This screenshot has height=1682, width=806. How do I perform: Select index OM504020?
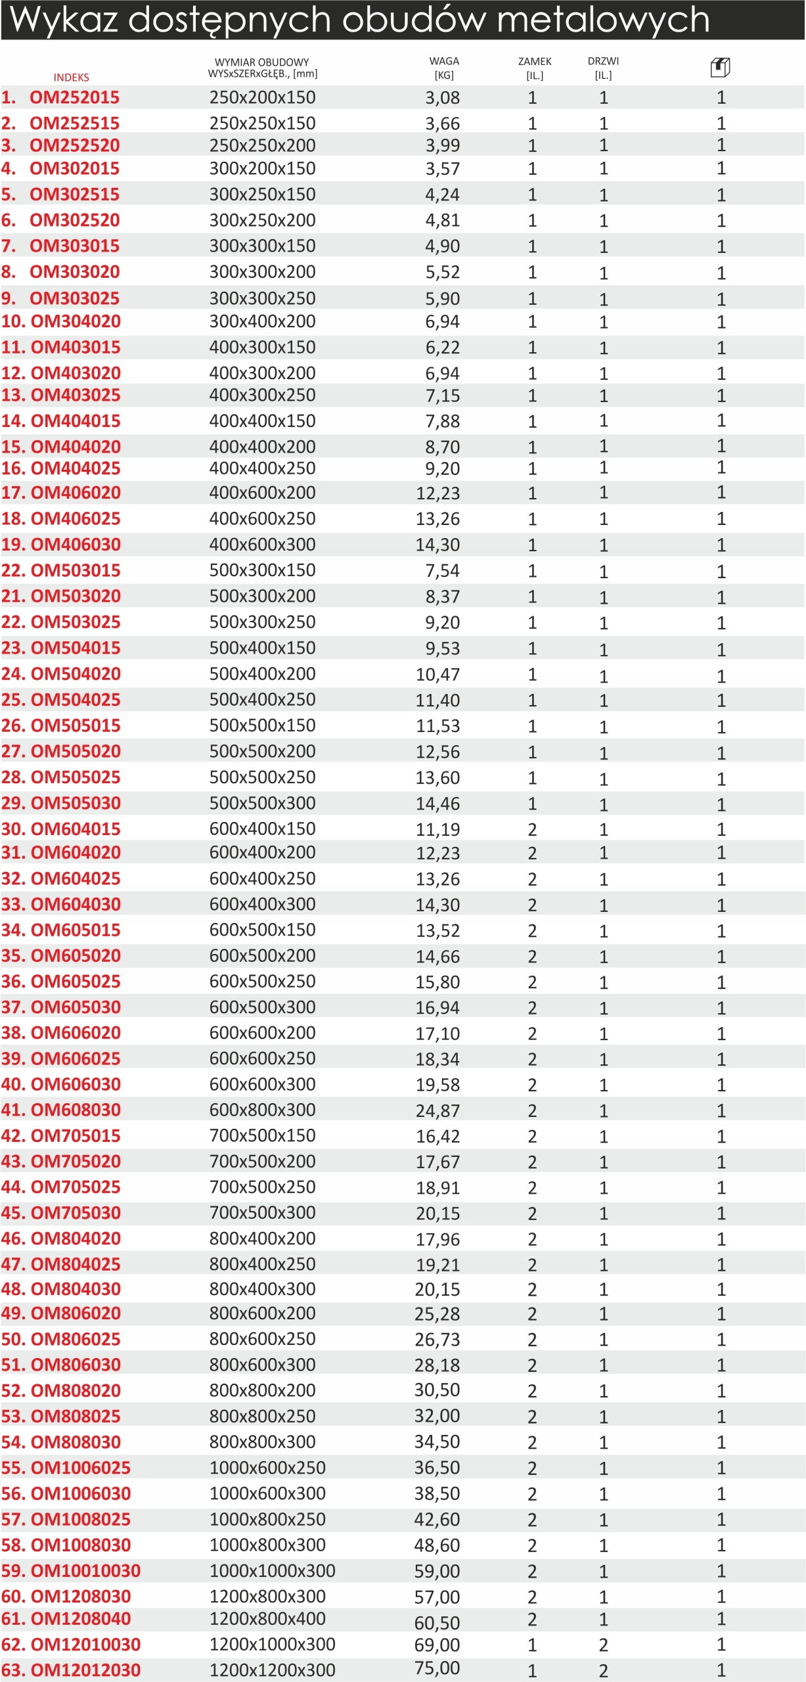click(76, 674)
